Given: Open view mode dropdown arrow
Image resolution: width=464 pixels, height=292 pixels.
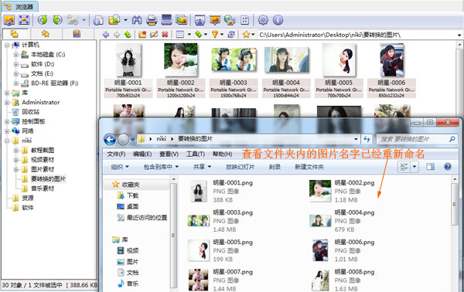Looking at the screenshot, I should pyautogui.click(x=189, y=35).
